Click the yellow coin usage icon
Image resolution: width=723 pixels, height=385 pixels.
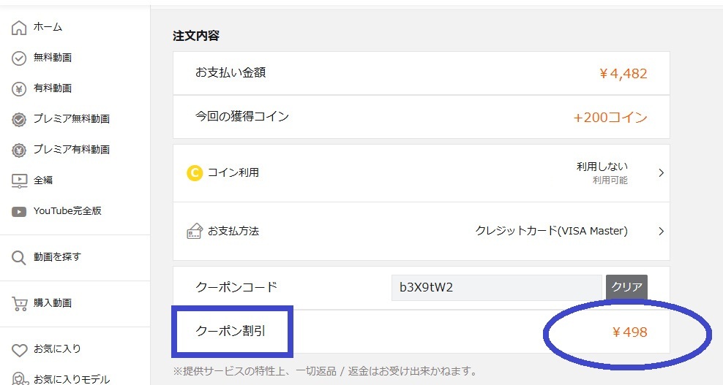194,173
